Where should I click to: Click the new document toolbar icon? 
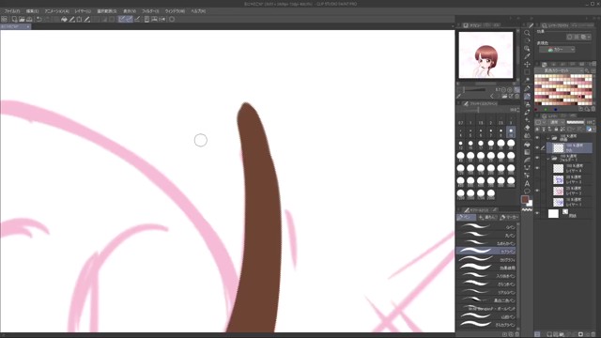pyautogui.click(x=14, y=19)
